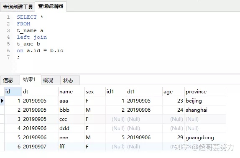The width and height of the screenshot is (240, 158).
Task: Select the cell with name fff
Action: (x=71, y=147)
